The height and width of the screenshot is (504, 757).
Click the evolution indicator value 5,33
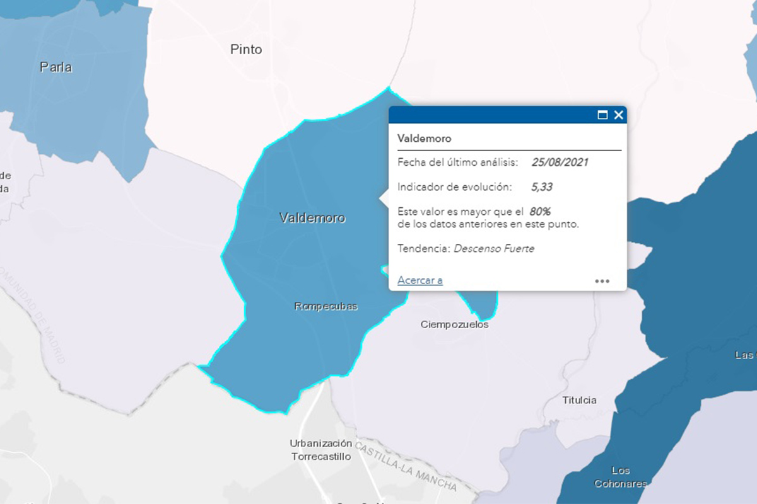point(542,187)
